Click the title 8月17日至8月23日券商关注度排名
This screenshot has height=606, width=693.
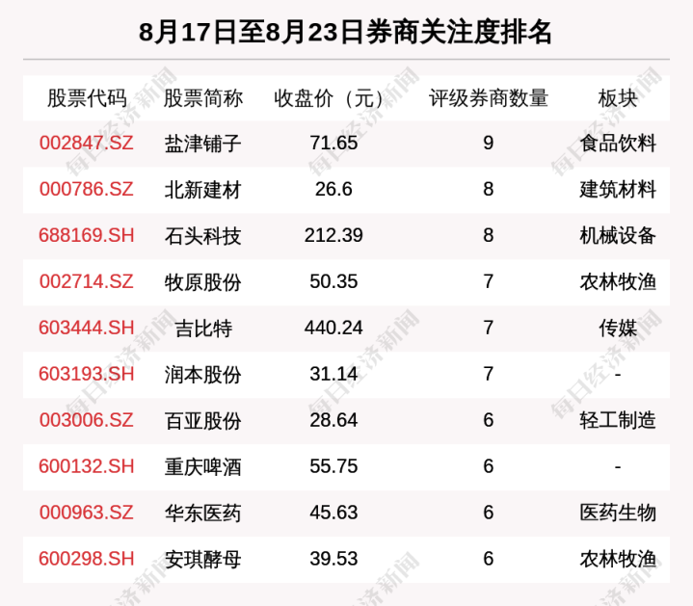tap(345, 32)
